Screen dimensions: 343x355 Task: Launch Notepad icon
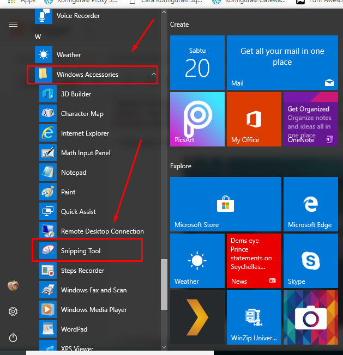point(48,172)
